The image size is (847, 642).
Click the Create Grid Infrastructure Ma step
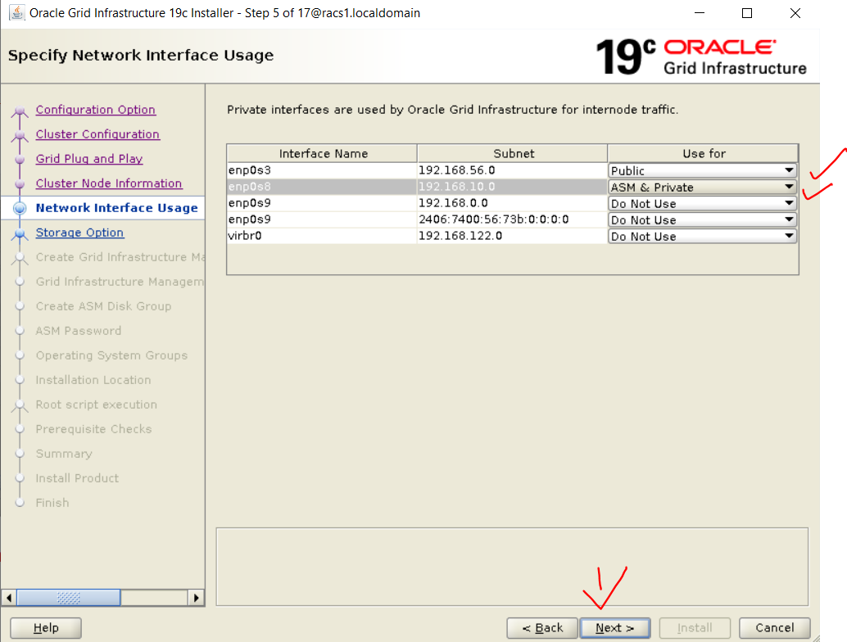point(120,257)
